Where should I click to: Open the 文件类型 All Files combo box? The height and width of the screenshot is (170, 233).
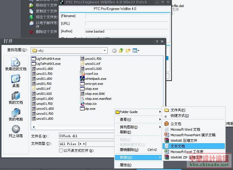[86, 144]
